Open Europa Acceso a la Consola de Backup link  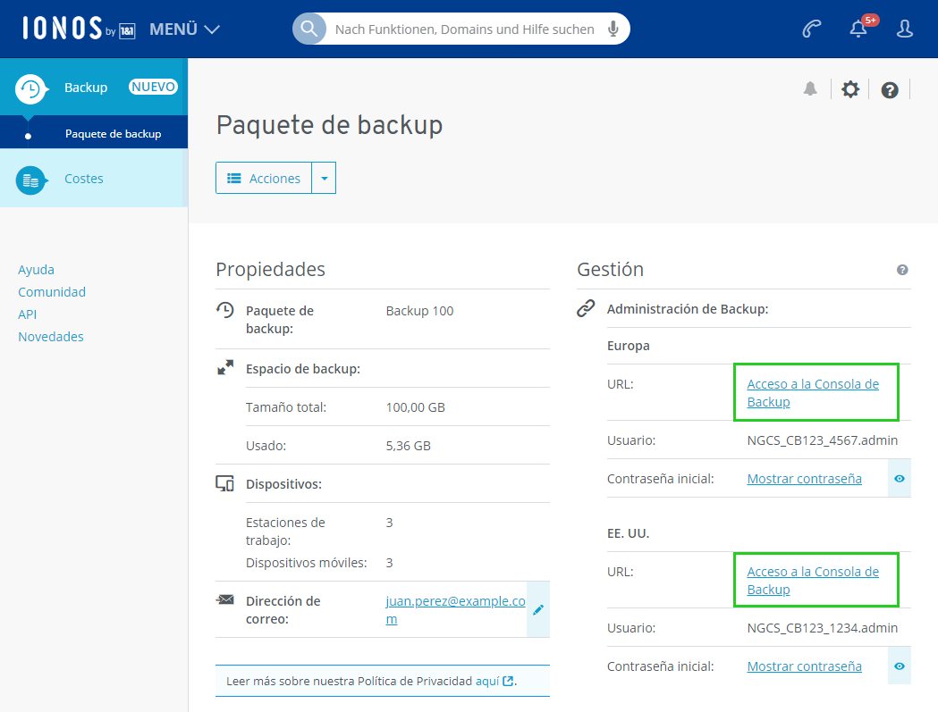(813, 393)
